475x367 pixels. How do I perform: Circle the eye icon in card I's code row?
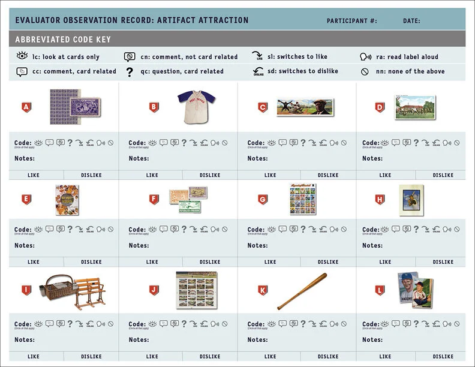(x=38, y=324)
